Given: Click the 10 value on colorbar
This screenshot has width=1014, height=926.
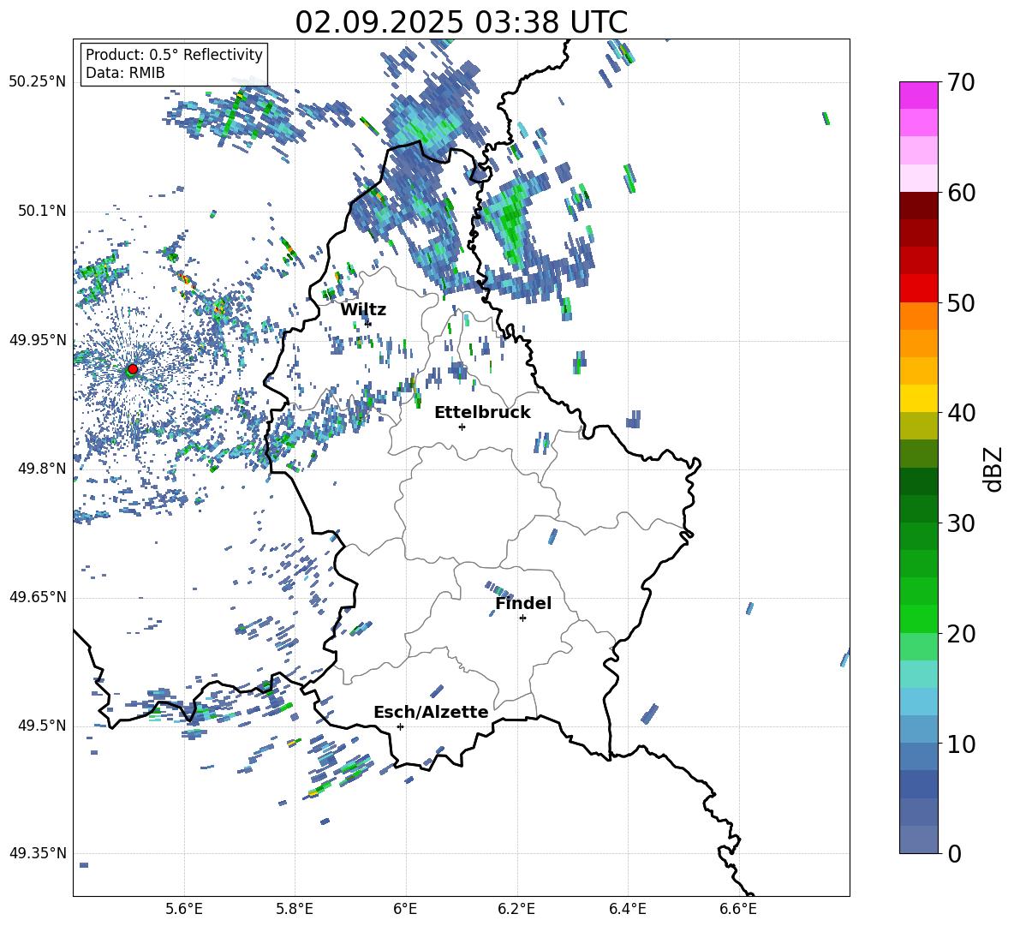Looking at the screenshot, I should click(x=961, y=744).
